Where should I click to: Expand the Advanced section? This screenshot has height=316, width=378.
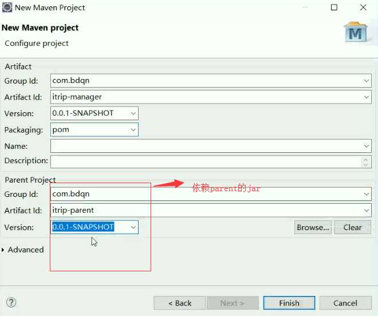point(3,250)
